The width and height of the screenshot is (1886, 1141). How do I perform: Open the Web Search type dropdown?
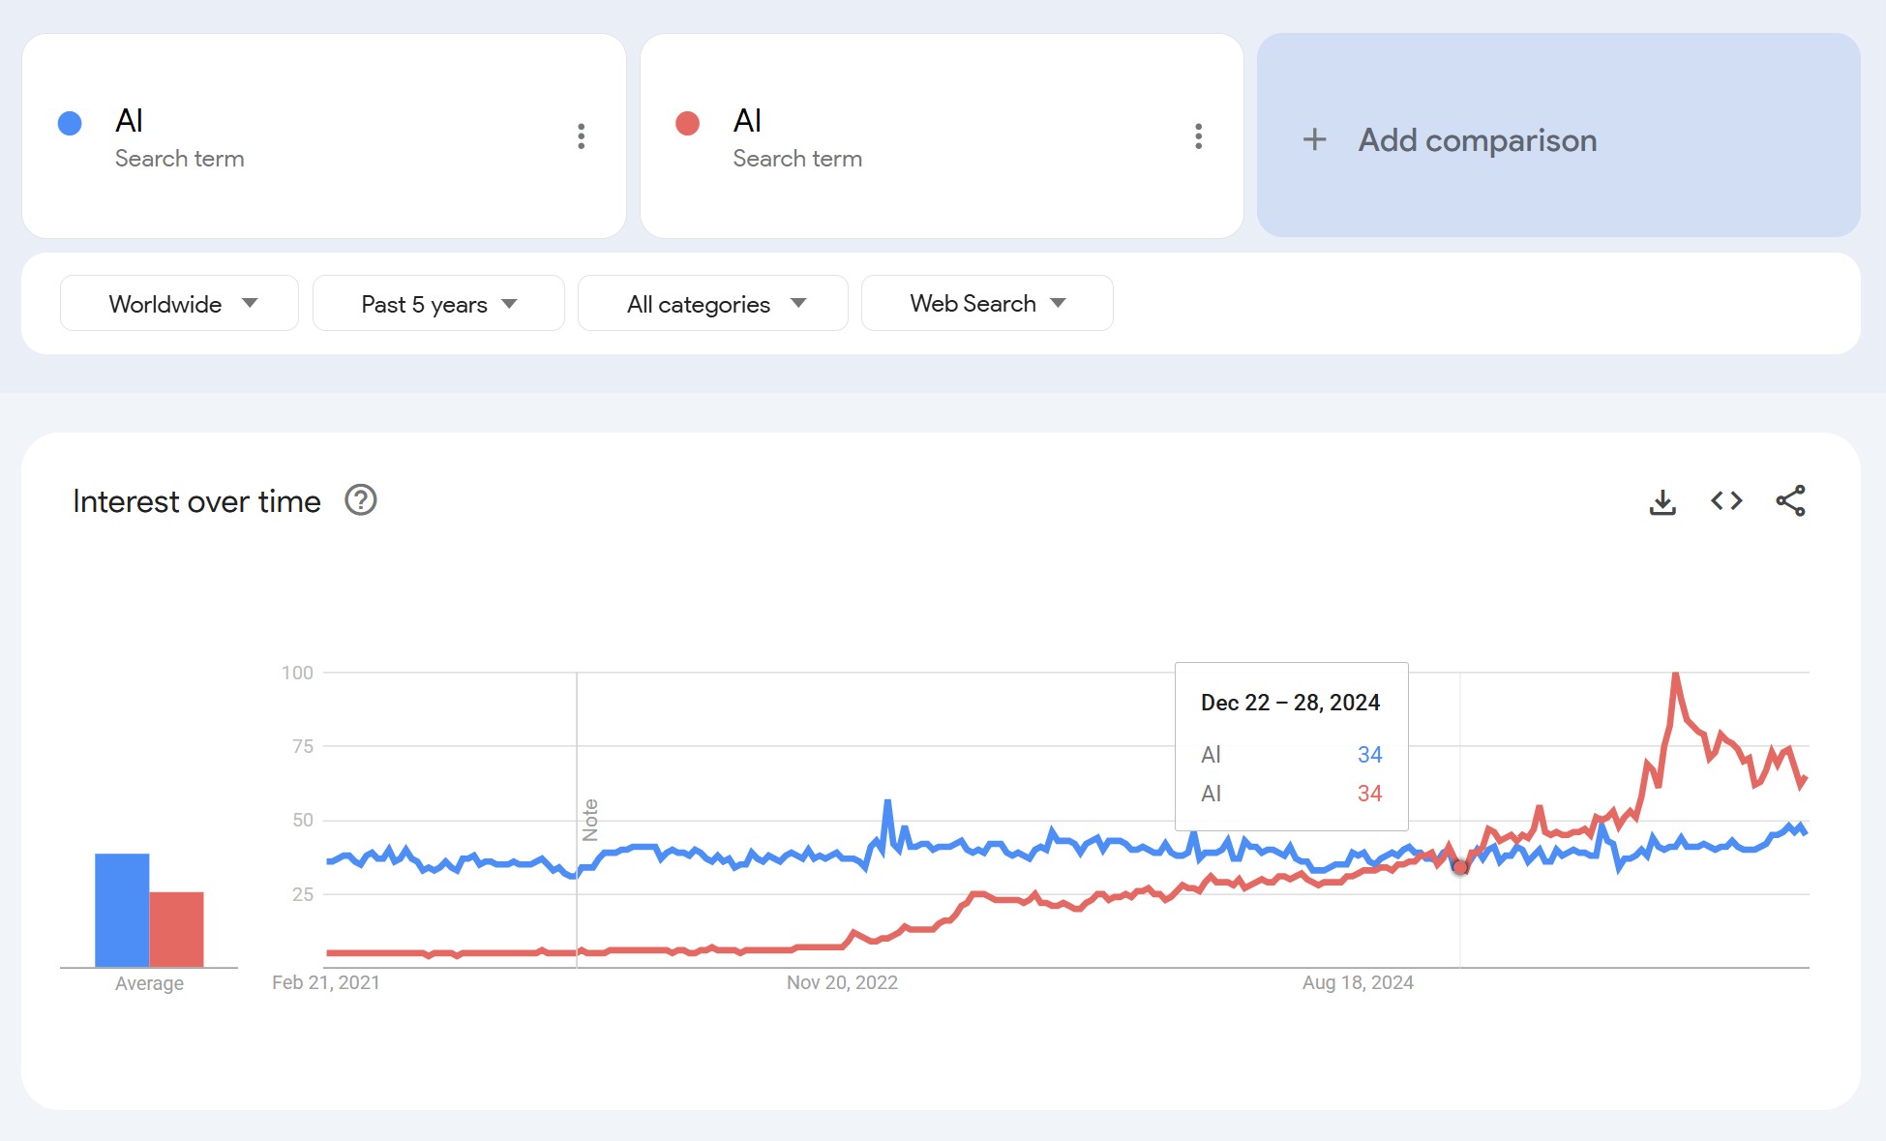pos(987,303)
